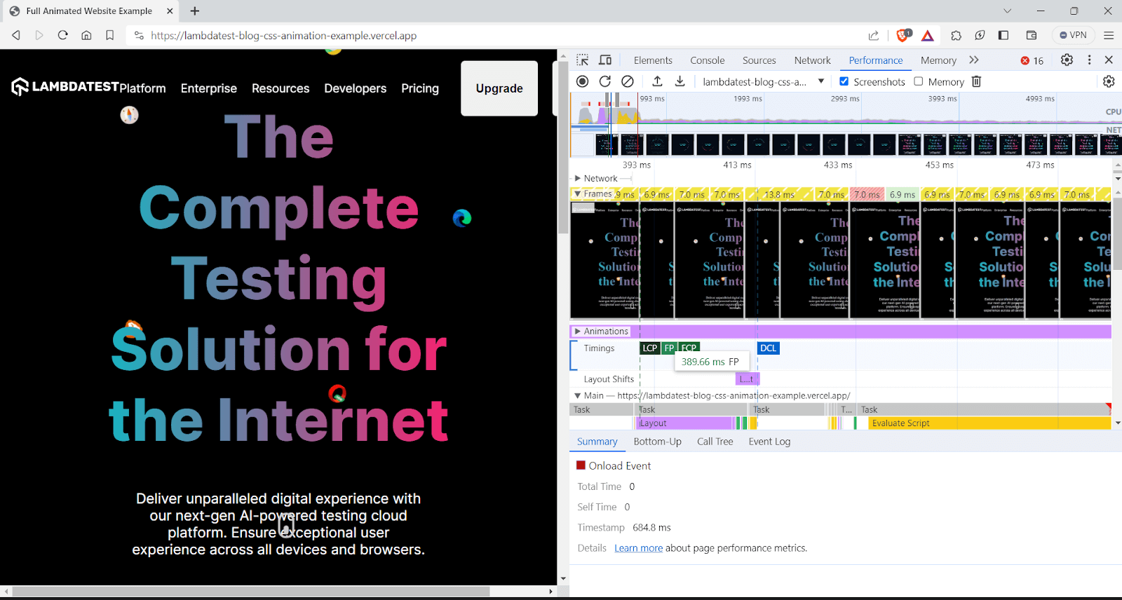Open Brave Shields icon
1122x600 pixels.
click(x=903, y=35)
